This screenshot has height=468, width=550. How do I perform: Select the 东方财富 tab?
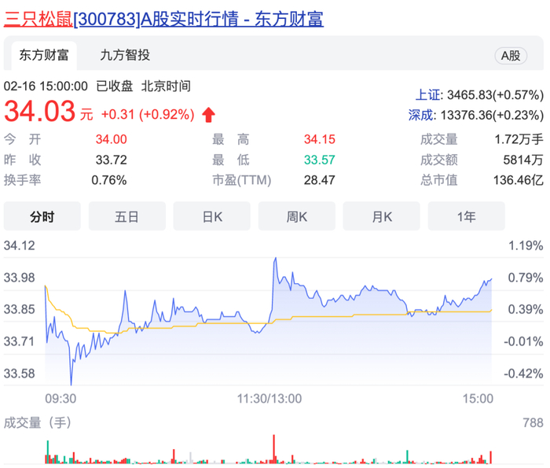pos(44,56)
